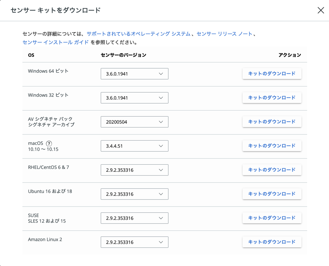
Task: Expand Amazon Linux 2 version dropdown
Action: 134,242
